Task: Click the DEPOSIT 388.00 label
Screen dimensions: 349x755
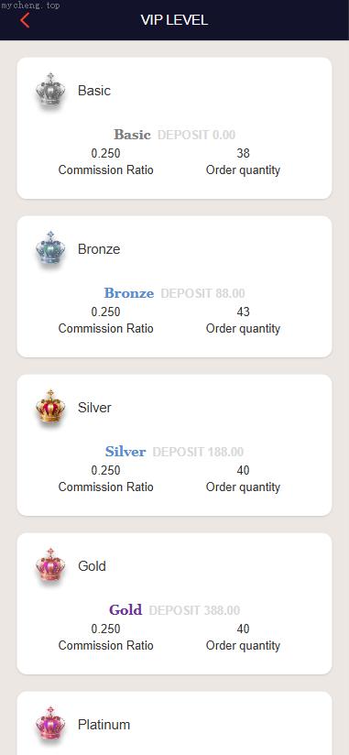Action: 194,610
